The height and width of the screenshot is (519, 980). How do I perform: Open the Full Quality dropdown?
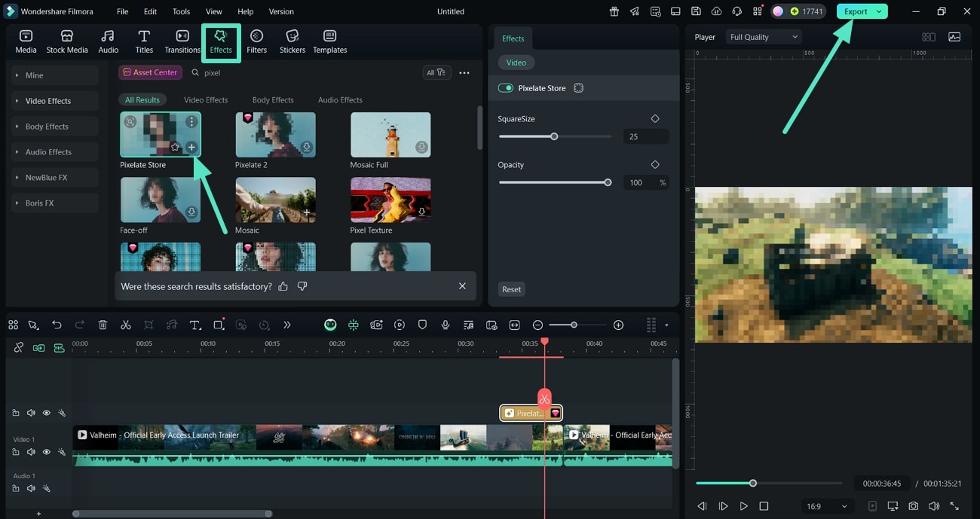764,37
